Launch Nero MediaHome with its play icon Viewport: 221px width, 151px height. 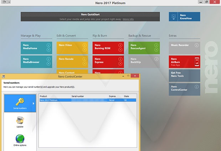coord(48,50)
